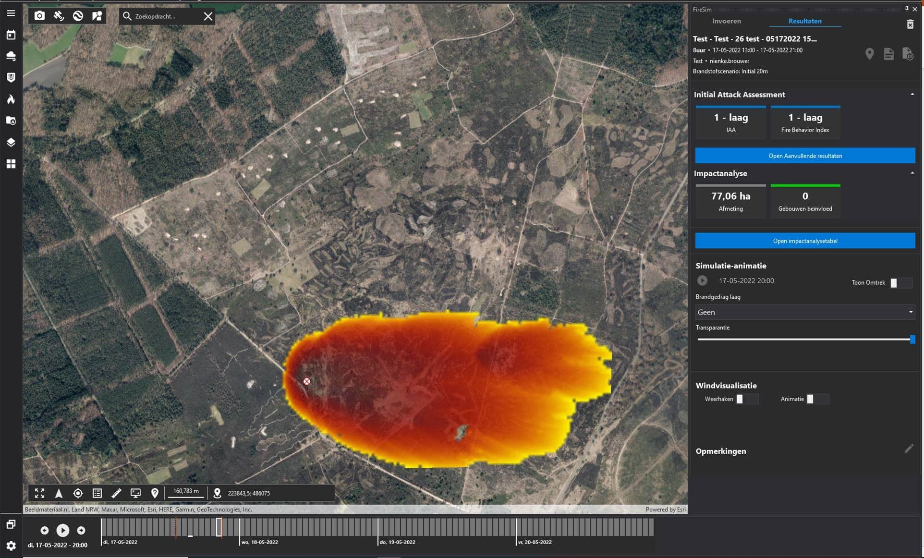Enable the Weerhaken toggle
The height and width of the screenshot is (558, 924).
point(747,399)
